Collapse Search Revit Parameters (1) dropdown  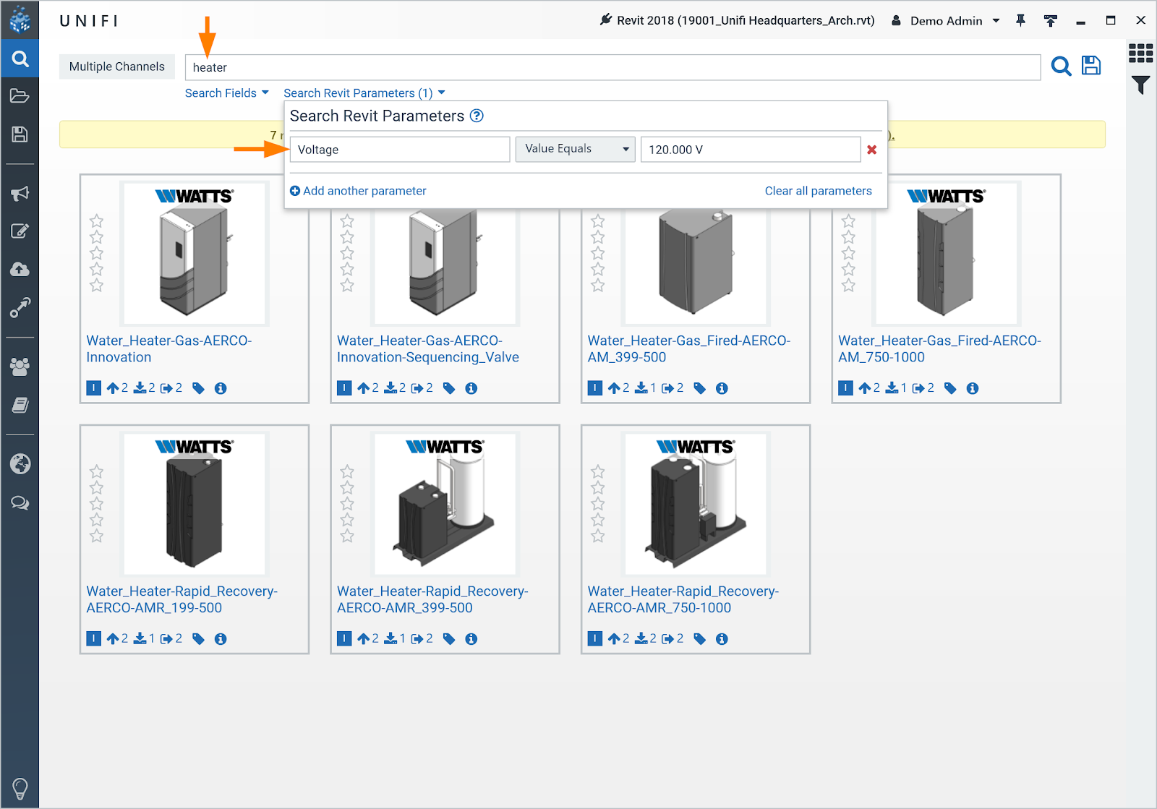[364, 93]
